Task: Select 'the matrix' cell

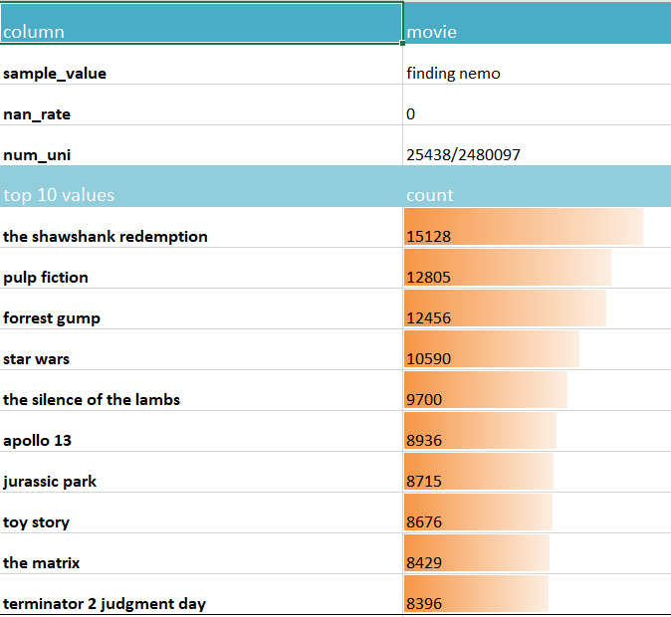Action: [x=201, y=553]
